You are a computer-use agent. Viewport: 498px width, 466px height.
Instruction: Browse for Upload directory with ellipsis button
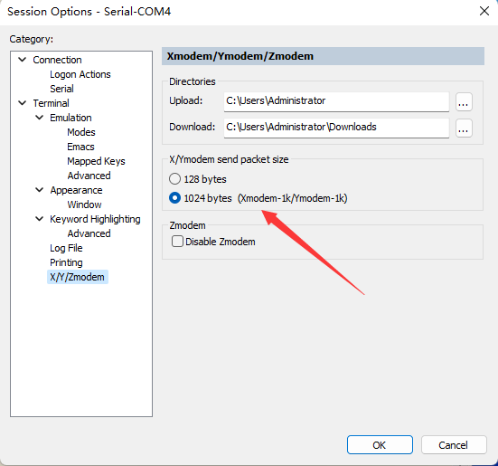464,102
